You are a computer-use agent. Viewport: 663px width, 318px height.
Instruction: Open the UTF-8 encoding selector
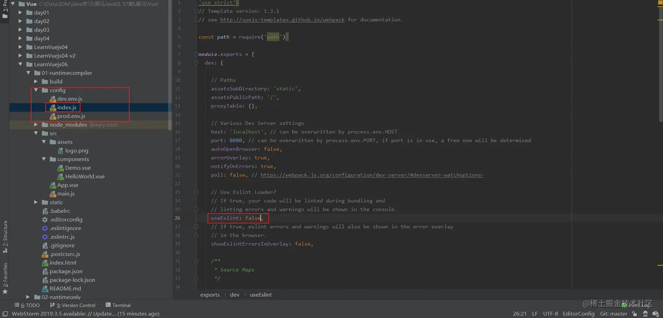pyautogui.click(x=550, y=314)
